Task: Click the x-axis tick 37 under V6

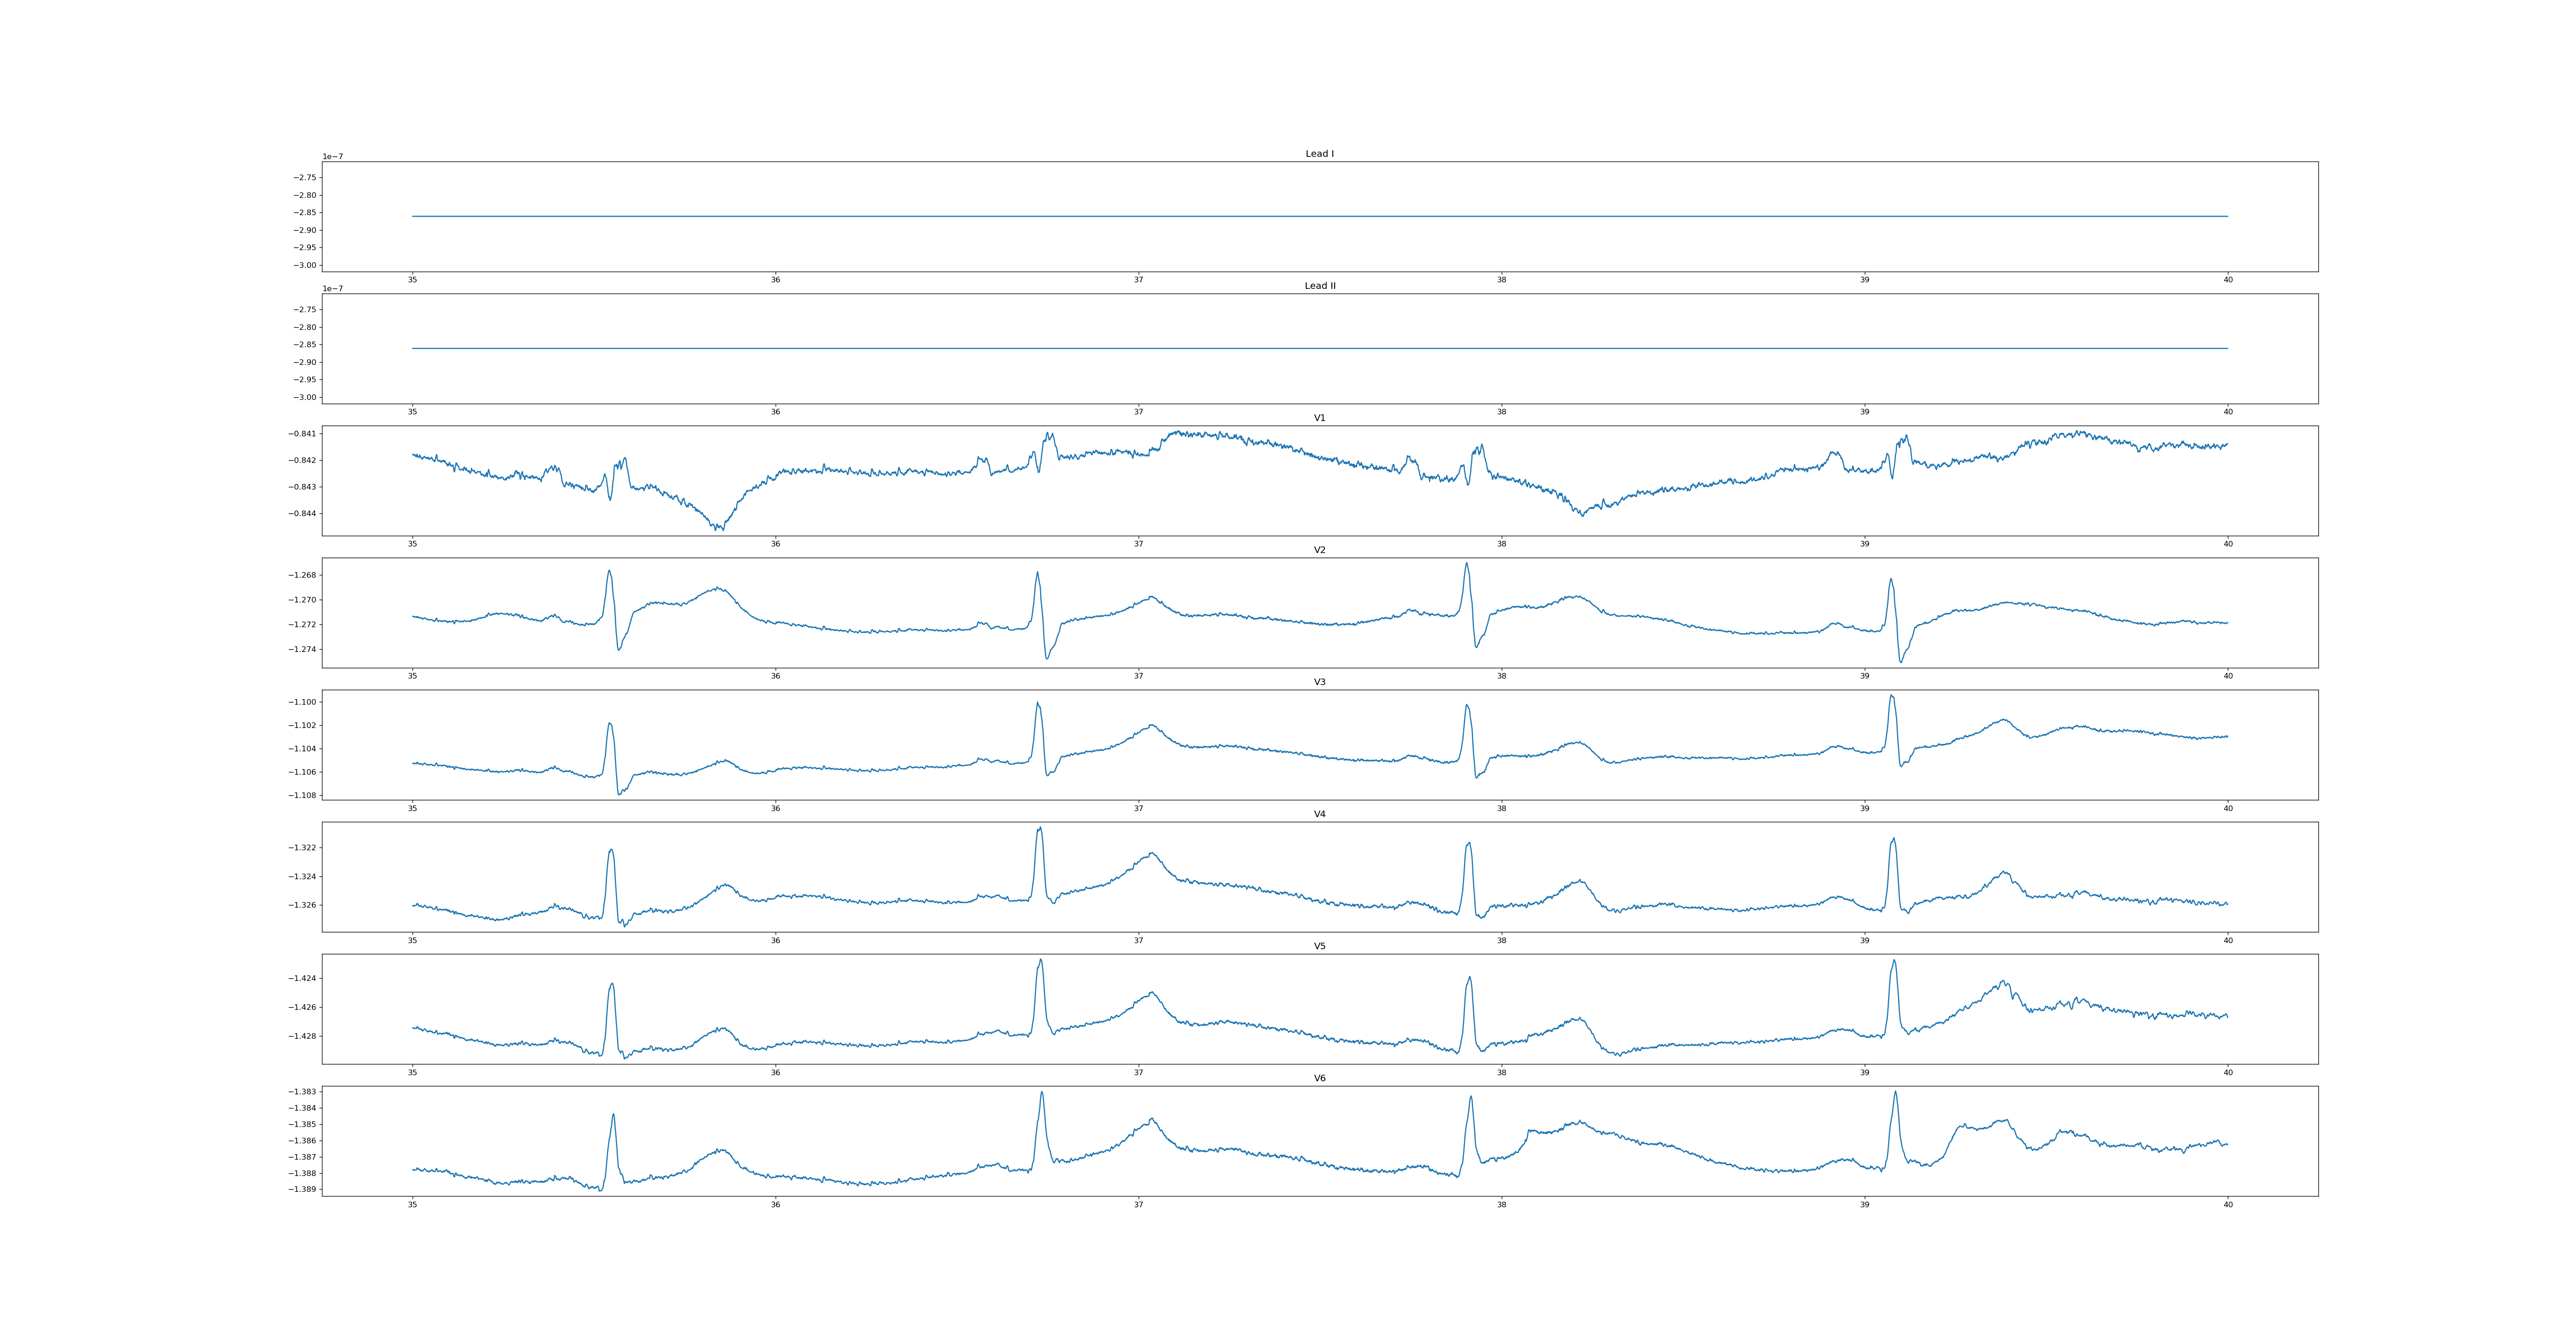Action: tap(1138, 1205)
